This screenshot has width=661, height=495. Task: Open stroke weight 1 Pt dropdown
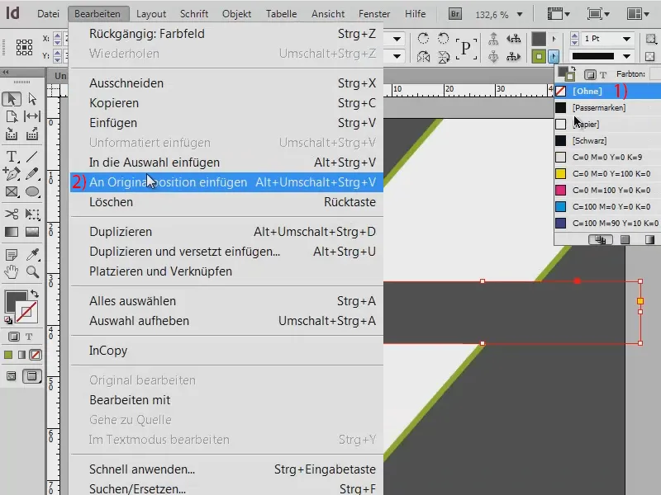626,39
